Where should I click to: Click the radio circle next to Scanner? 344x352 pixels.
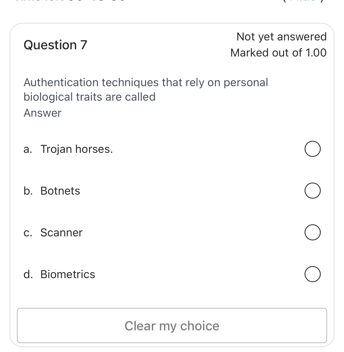tap(312, 232)
